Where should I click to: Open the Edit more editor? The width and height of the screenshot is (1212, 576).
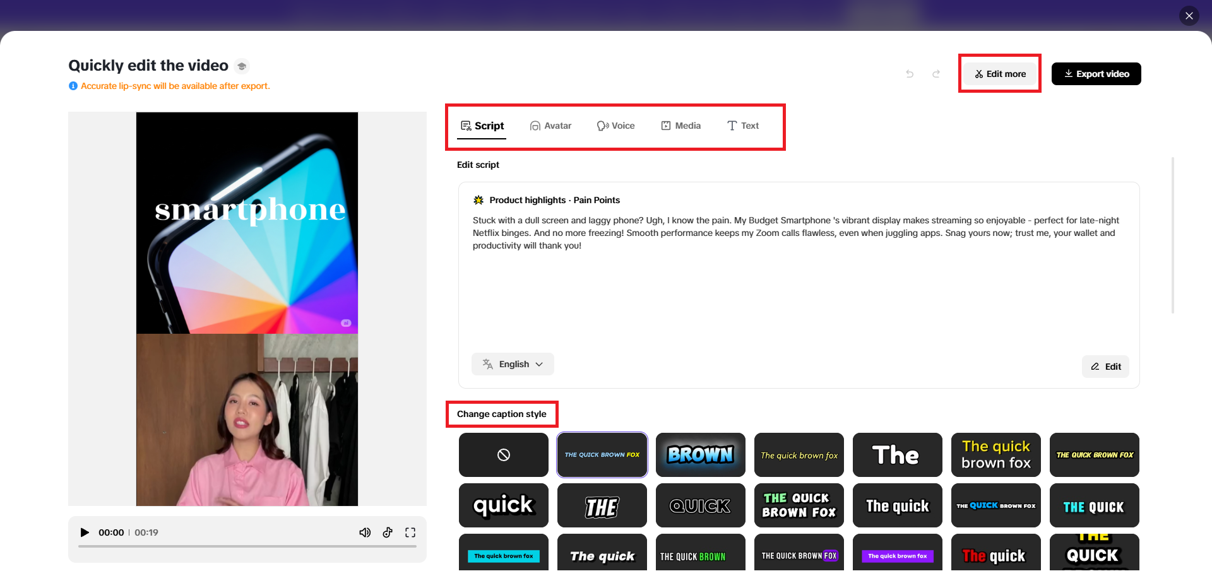click(1000, 74)
